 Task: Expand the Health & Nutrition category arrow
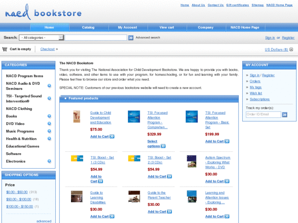pyautogui.click(x=49, y=139)
